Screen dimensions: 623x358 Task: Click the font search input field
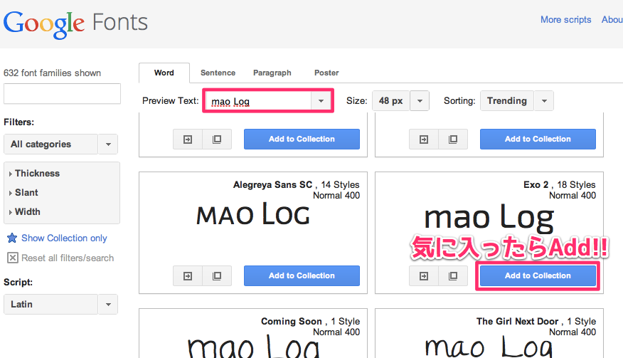pyautogui.click(x=62, y=94)
